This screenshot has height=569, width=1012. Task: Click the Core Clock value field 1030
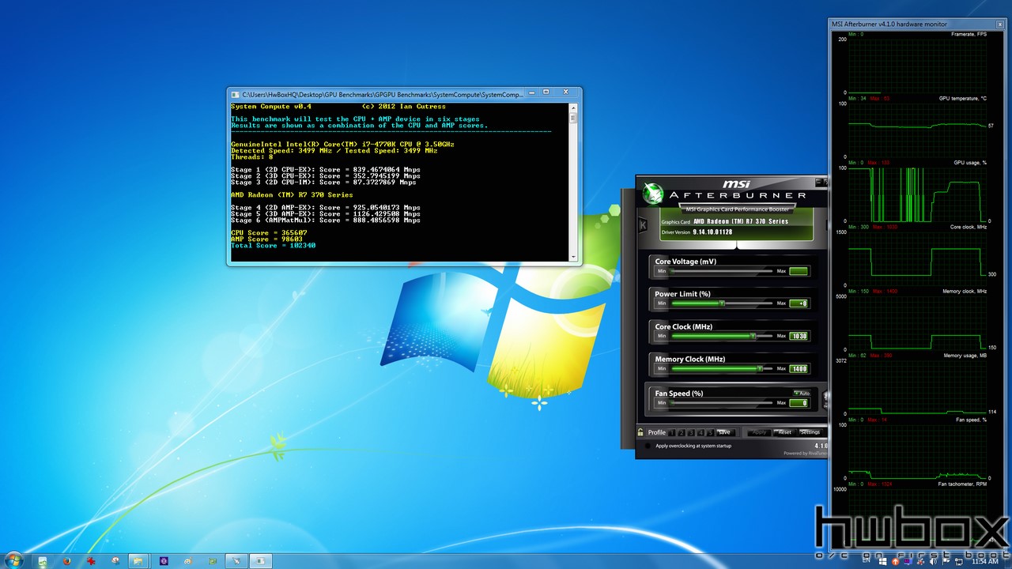click(799, 336)
